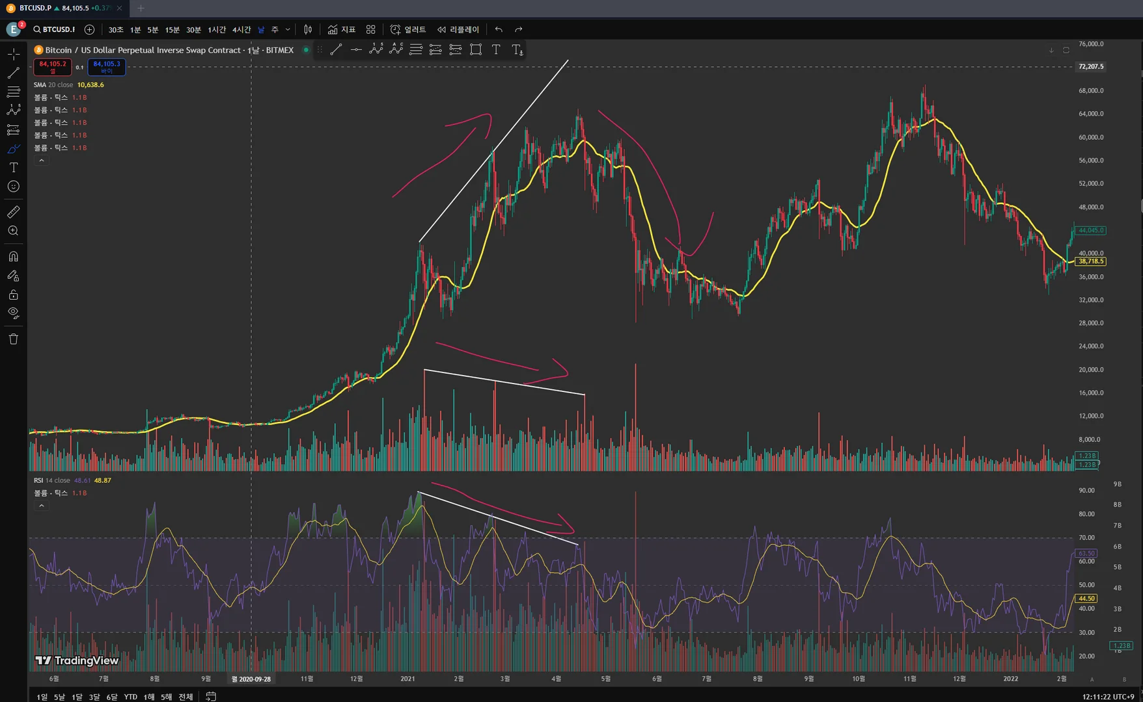Pick horizontal line in floating drawing toolbar

[x=356, y=49]
